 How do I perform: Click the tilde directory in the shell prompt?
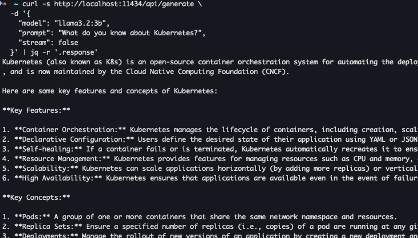16,4
